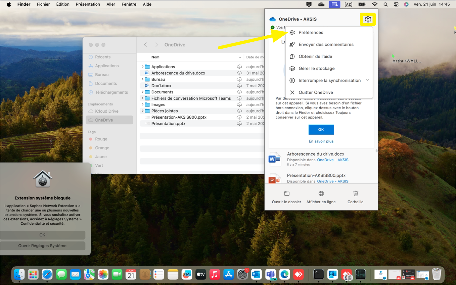This screenshot has width=456, height=285.
Task: Open Launchpad from the Dock
Action: 33,274
